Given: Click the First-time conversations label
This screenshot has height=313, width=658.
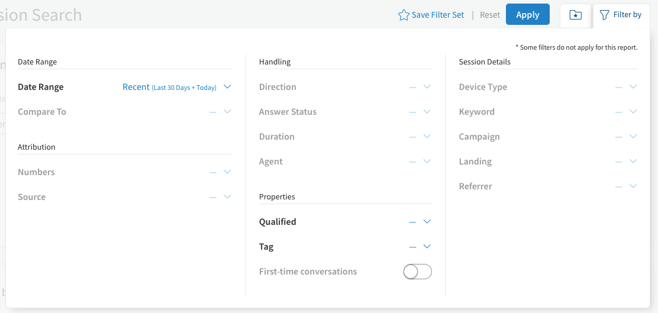Looking at the screenshot, I should point(308,272).
